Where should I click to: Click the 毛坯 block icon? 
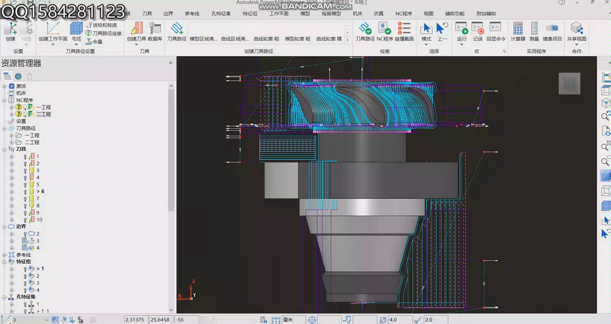(x=76, y=32)
